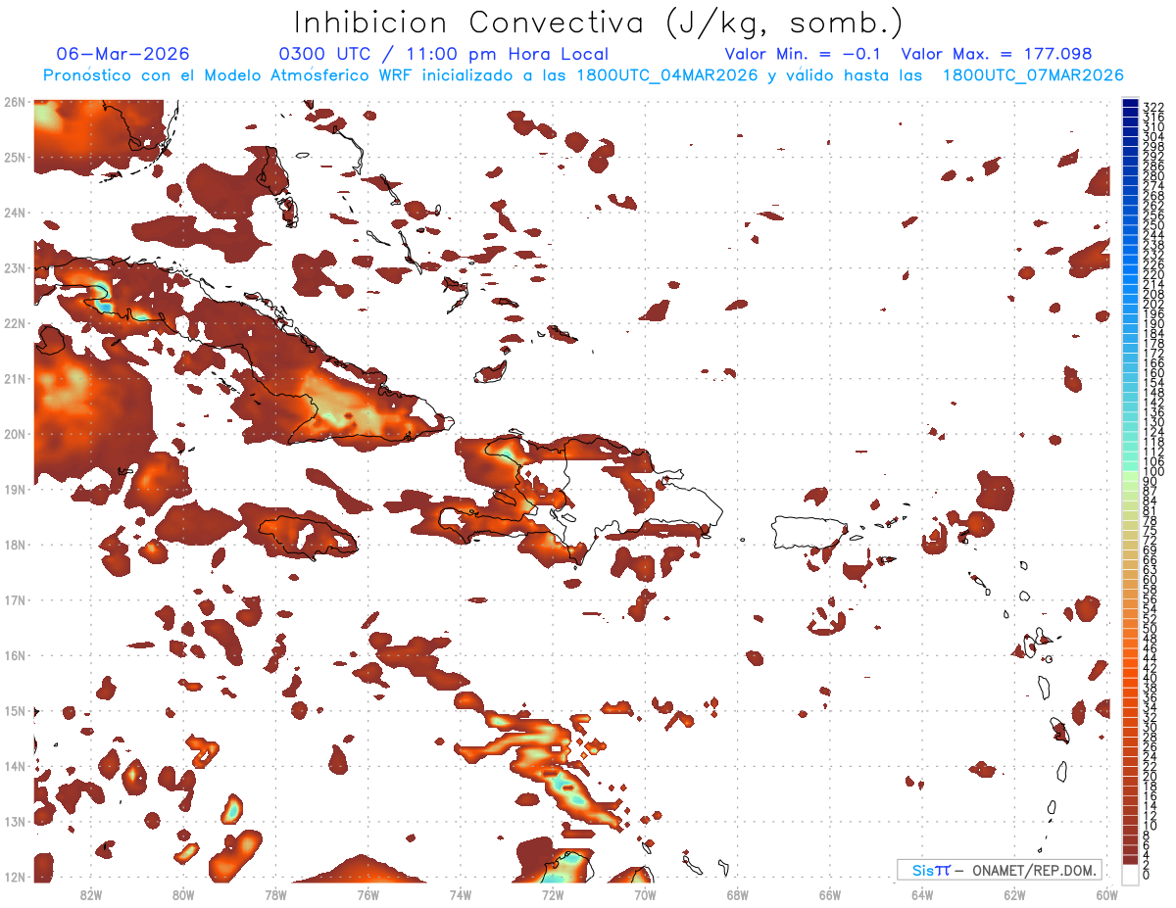Click the date '06-Mar-2026'
The width and height of the screenshot is (1176, 908).
[x=123, y=54]
